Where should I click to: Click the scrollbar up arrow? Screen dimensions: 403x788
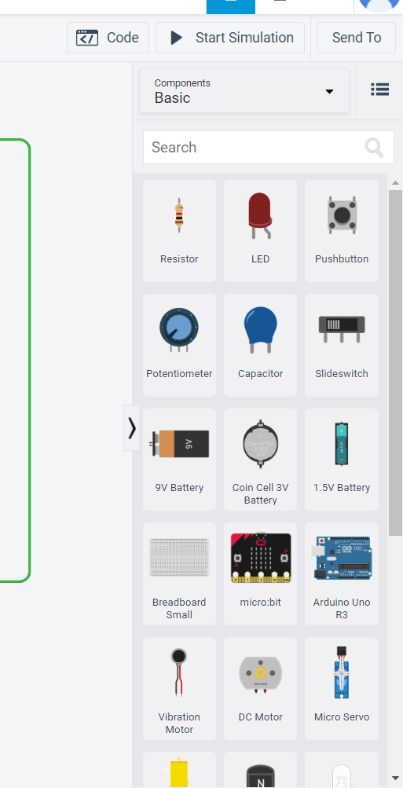coord(395,183)
